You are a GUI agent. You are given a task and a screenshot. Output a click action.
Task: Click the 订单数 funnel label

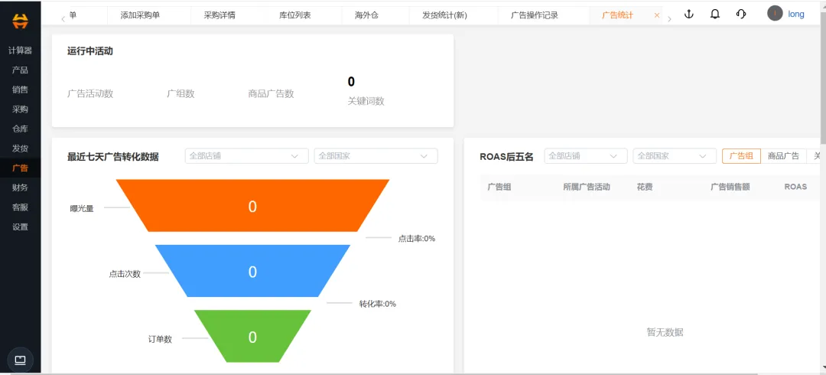[160, 339]
